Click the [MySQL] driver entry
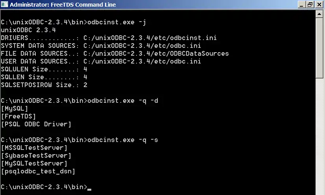 click(15, 108)
